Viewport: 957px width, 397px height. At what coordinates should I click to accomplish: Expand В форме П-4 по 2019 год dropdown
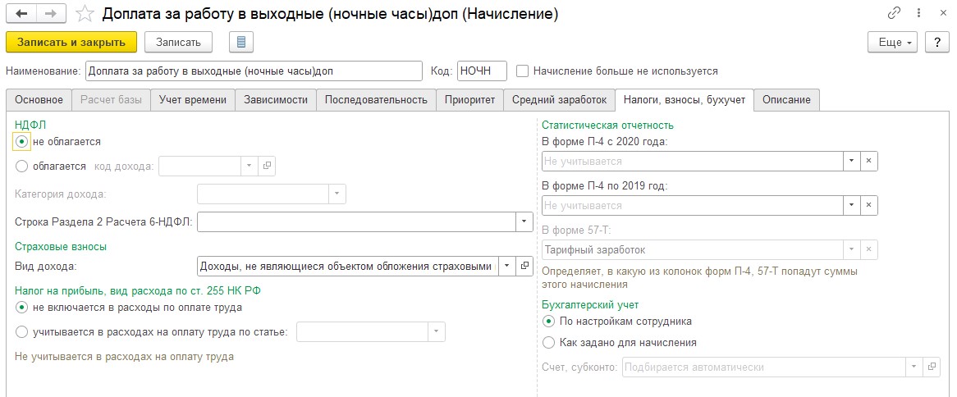851,206
